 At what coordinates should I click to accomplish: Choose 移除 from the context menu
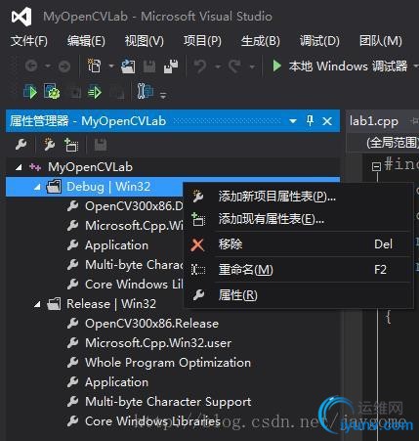tap(296, 244)
